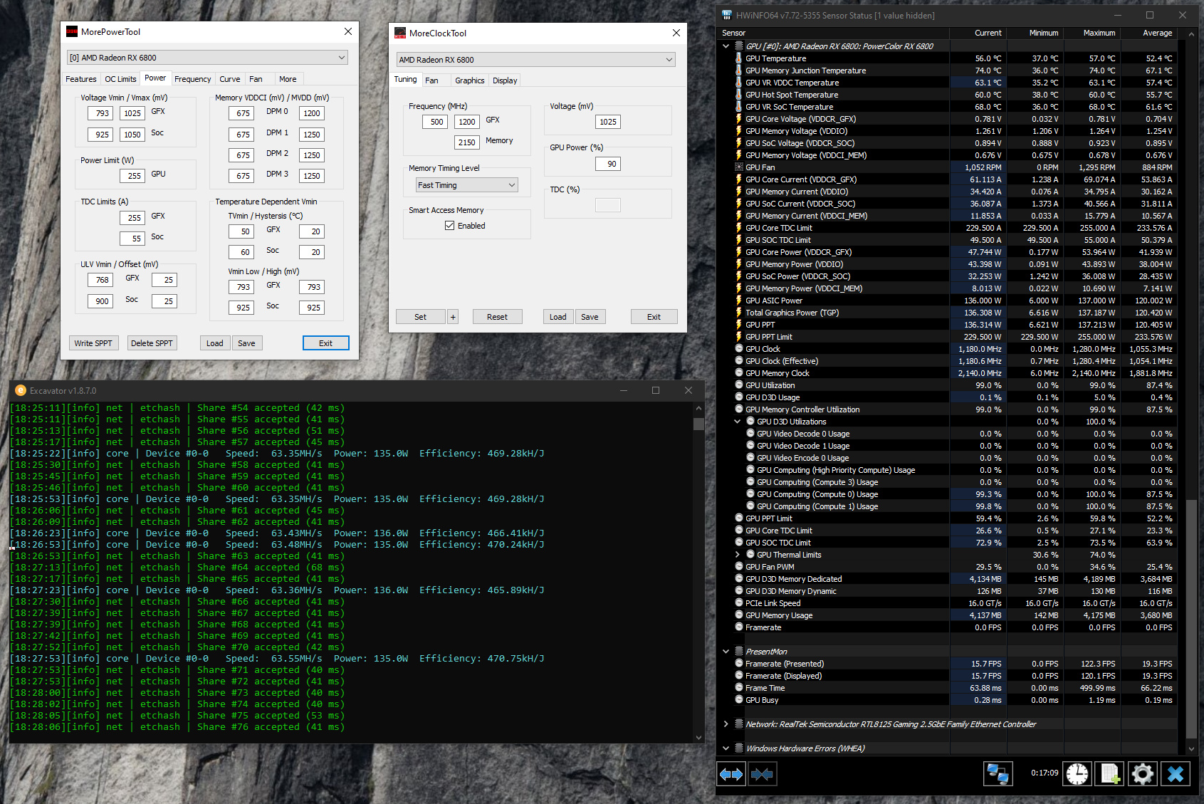
Task: Click the Write SPPT button
Action: coord(93,343)
